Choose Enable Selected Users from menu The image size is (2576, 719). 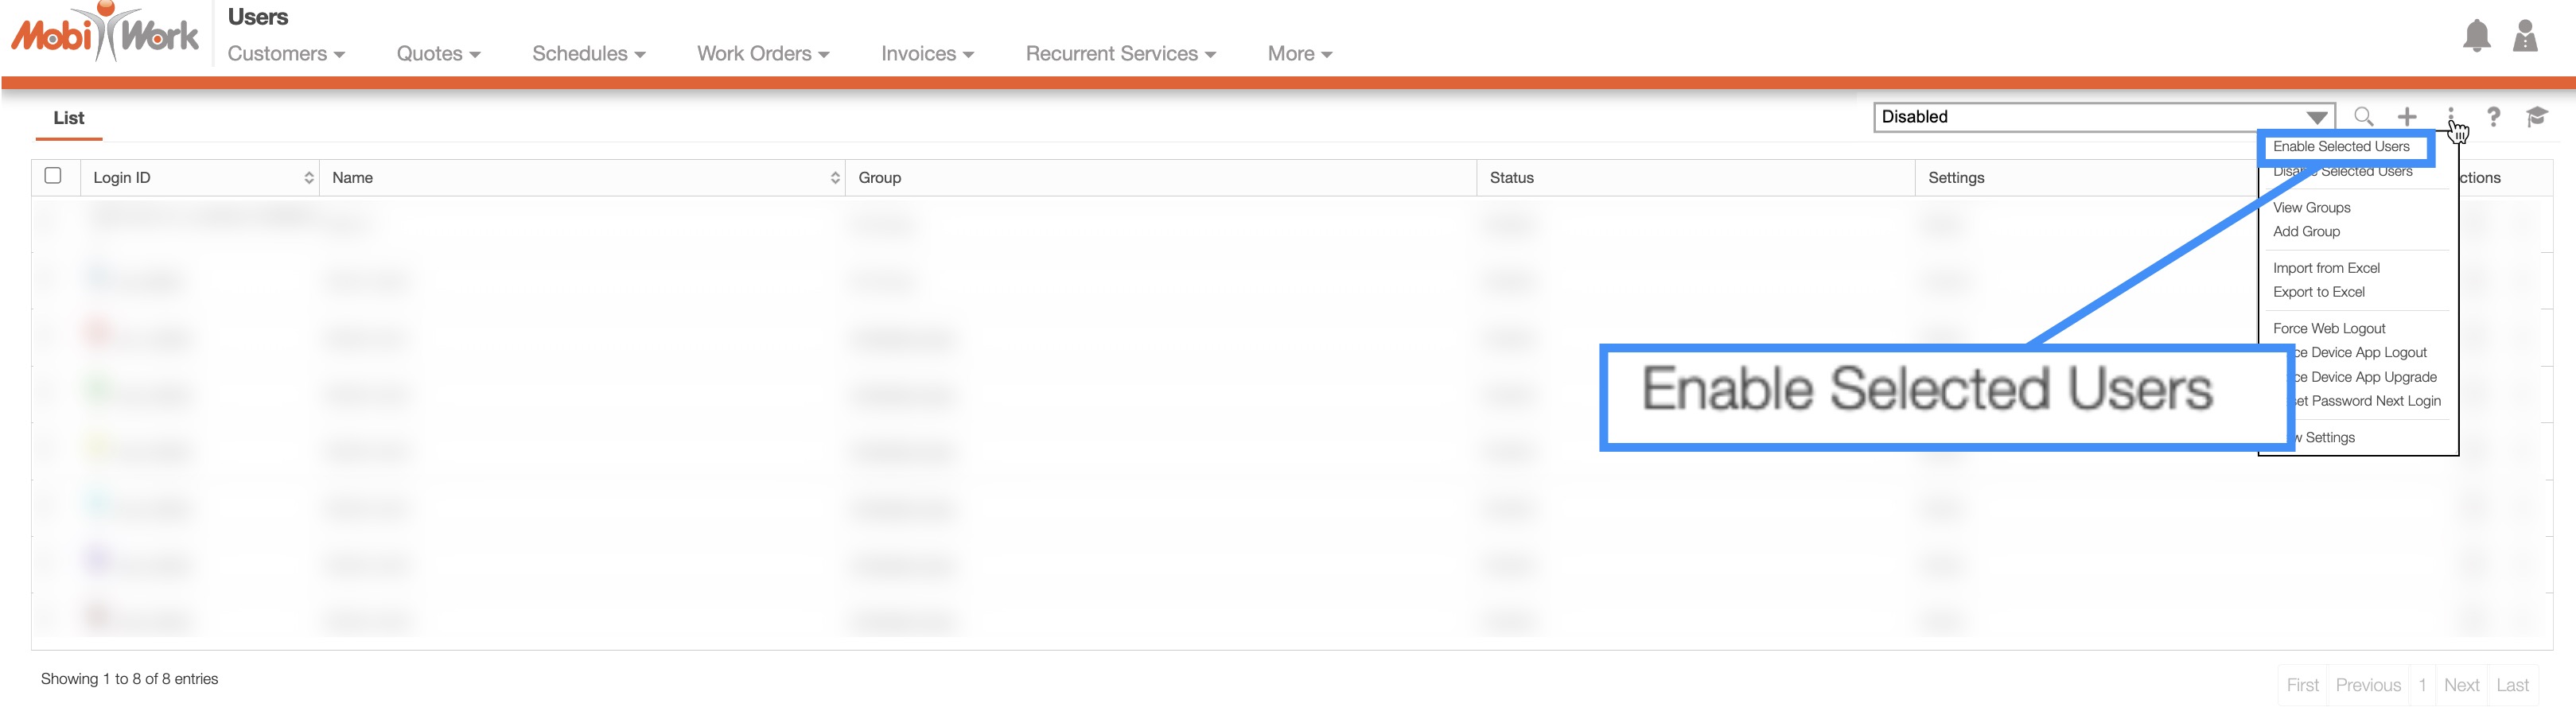pyautogui.click(x=2341, y=147)
